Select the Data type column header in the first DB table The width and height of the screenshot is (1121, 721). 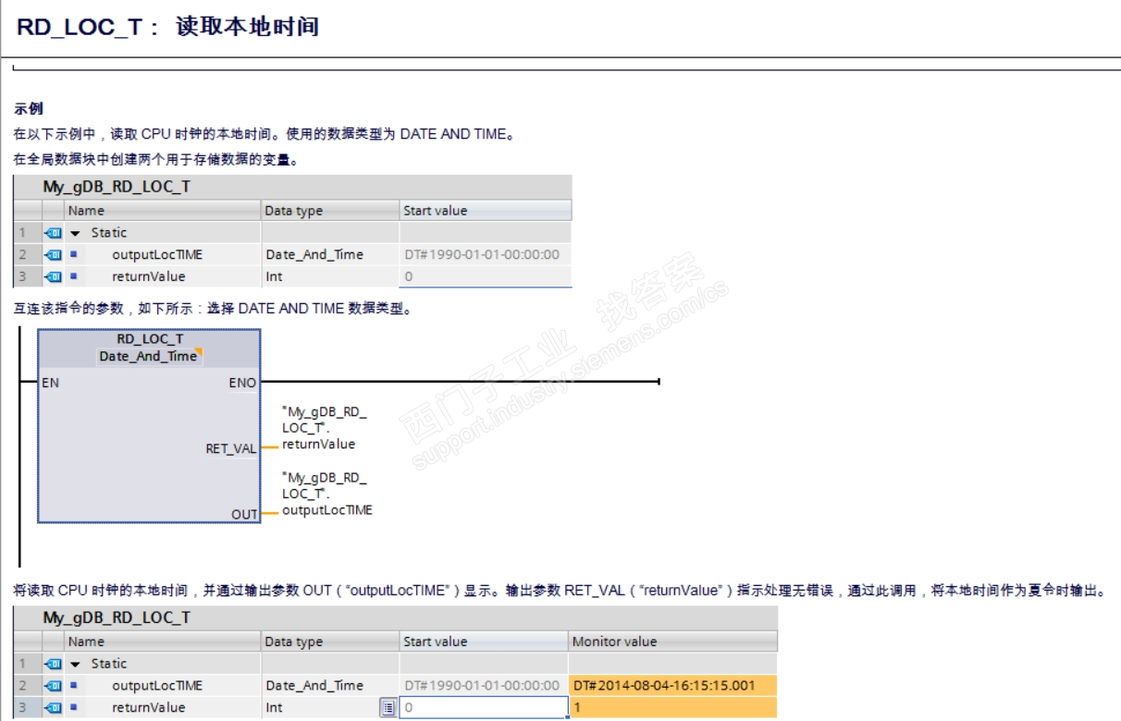coord(330,211)
